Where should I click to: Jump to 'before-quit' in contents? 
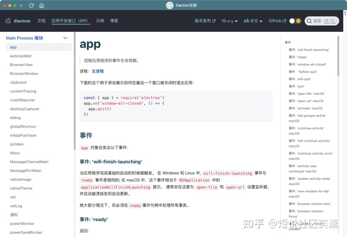click(303, 72)
